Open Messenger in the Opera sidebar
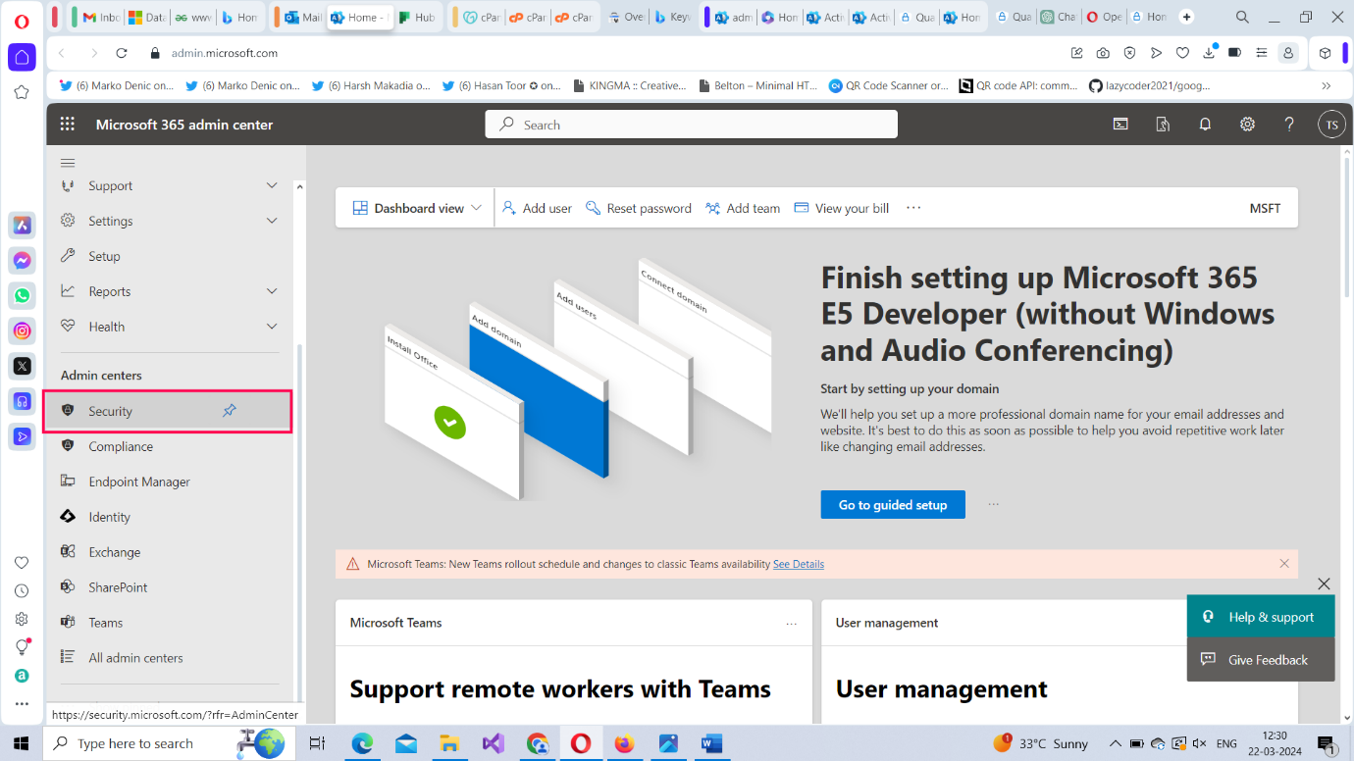The image size is (1354, 761). click(x=22, y=260)
